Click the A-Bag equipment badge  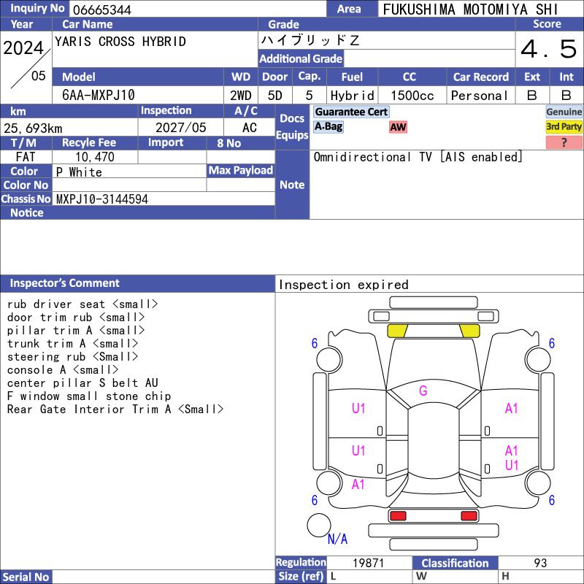pos(328,126)
